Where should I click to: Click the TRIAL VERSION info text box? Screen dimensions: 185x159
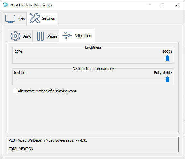93,145
